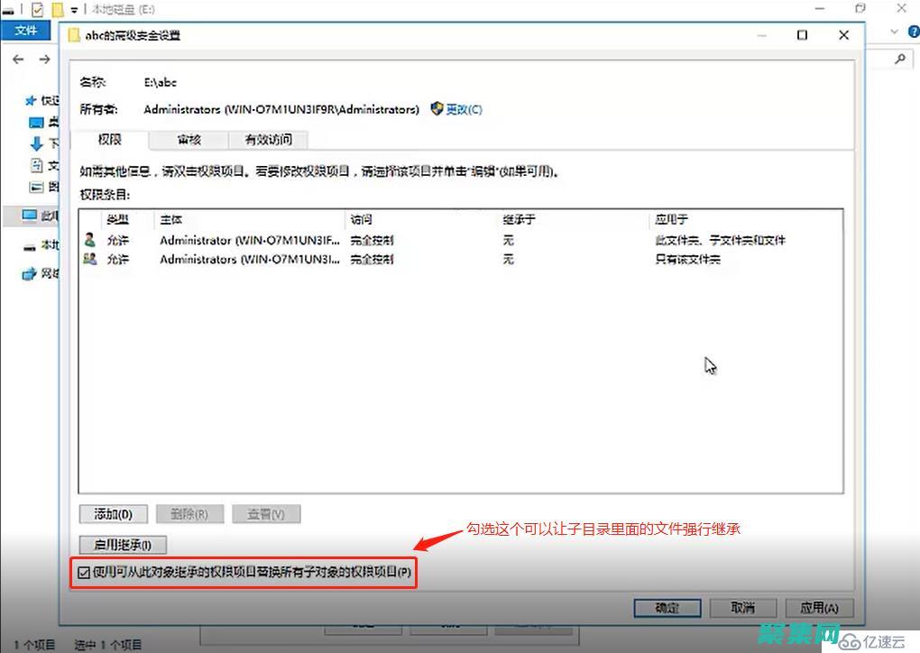Screen dimensions: 920x653
Task: Click the 添加(D) button
Action: click(x=112, y=513)
